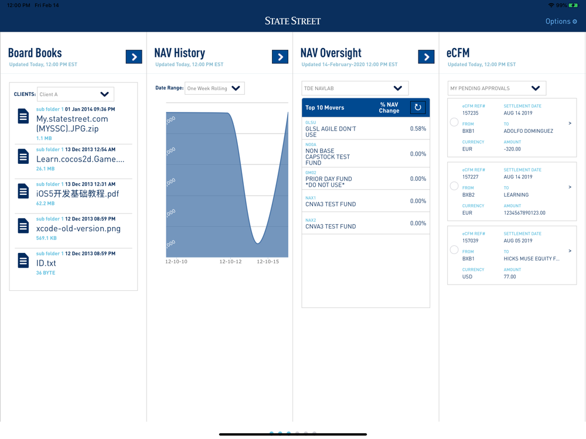Click chart axis label 12-10-15
Viewport: 586px width, 439px height.
click(x=268, y=262)
